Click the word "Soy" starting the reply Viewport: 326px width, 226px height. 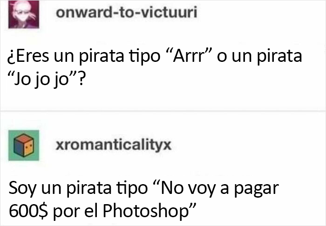coord(22,188)
